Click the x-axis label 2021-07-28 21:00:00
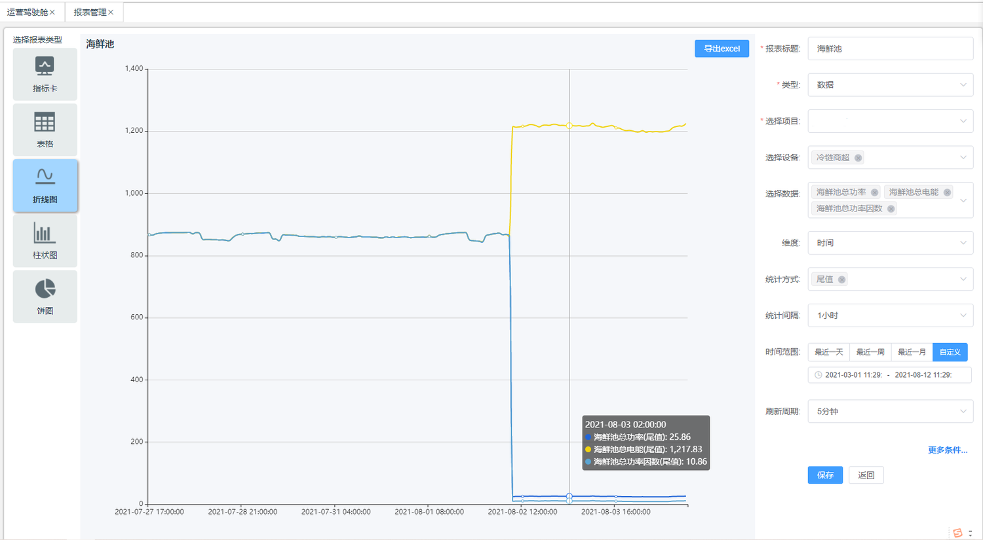The height and width of the screenshot is (540, 983). pyautogui.click(x=242, y=512)
